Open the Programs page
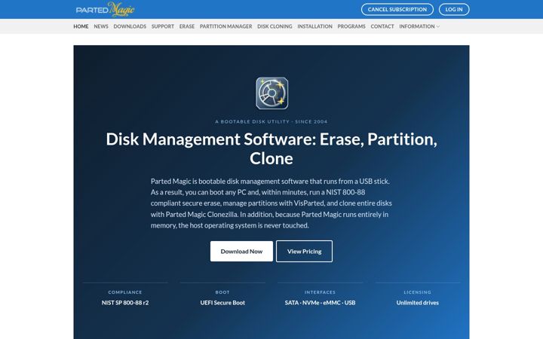This screenshot has width=543, height=339. [351, 26]
